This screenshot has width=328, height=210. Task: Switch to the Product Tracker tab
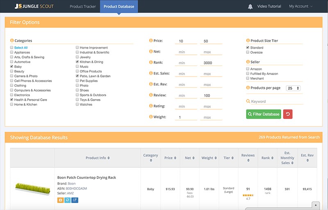pyautogui.click(x=82, y=7)
